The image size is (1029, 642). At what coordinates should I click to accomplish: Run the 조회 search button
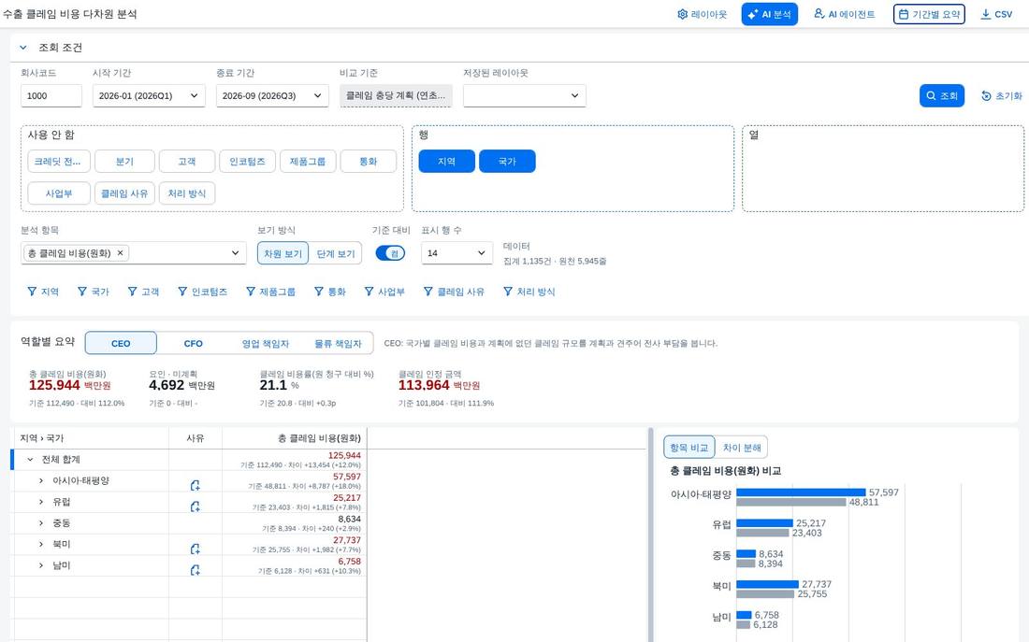(x=942, y=95)
